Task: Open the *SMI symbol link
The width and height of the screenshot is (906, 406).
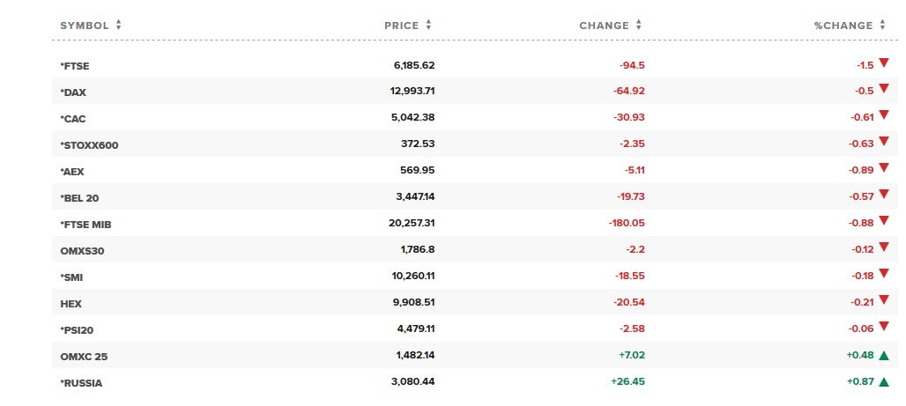Action: pos(71,277)
